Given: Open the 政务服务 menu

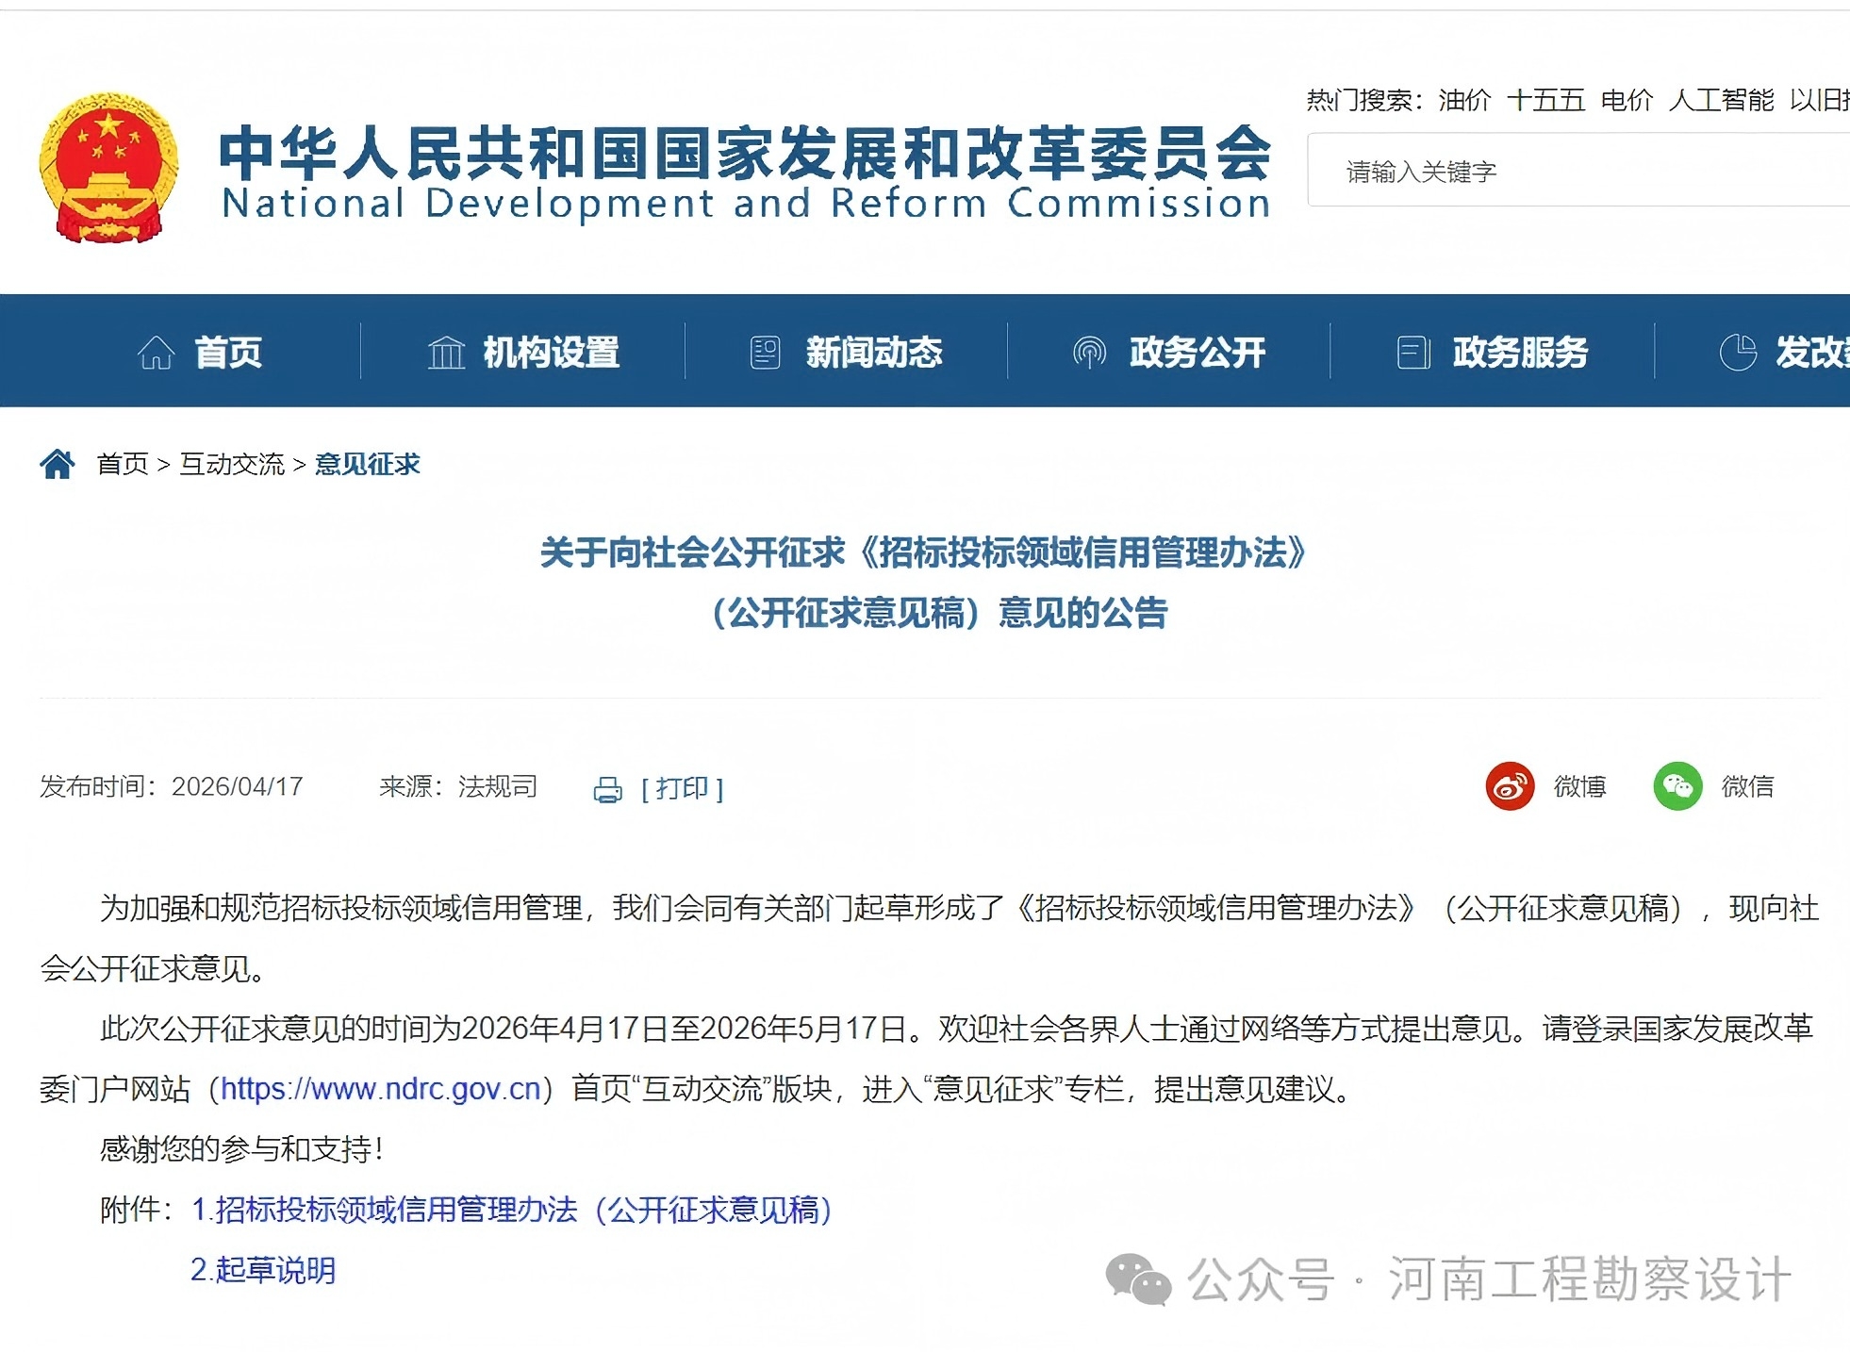Looking at the screenshot, I should point(1520,353).
